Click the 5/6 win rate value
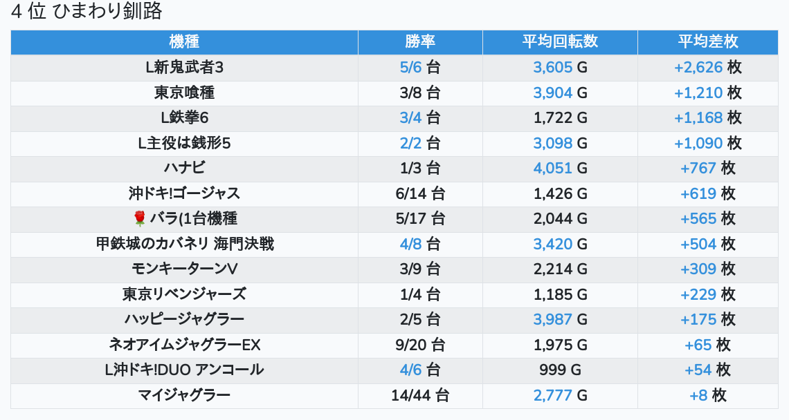Viewport: 789px width, 420px height. click(x=411, y=68)
